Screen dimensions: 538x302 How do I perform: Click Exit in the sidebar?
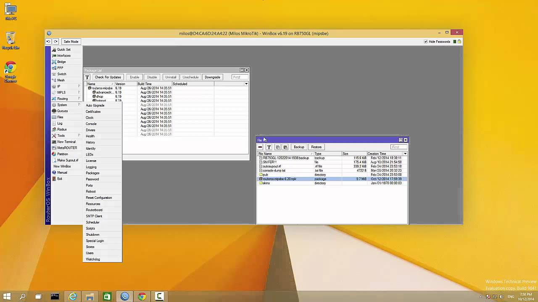(60, 179)
